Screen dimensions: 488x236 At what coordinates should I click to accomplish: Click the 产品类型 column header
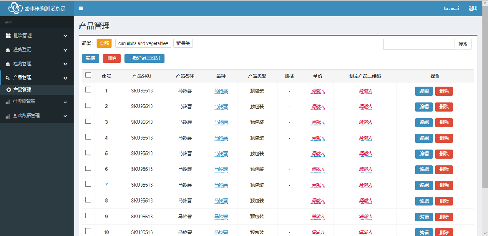(257, 76)
